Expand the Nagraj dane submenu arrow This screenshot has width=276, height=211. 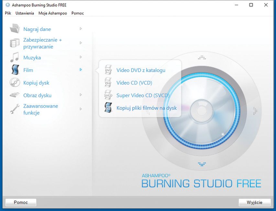click(81, 29)
